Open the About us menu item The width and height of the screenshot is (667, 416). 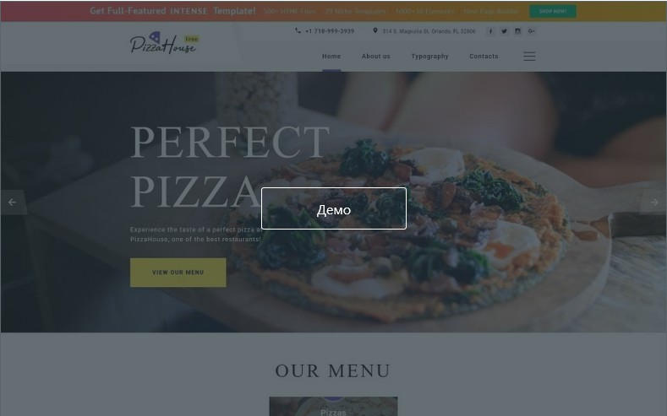pyautogui.click(x=376, y=56)
